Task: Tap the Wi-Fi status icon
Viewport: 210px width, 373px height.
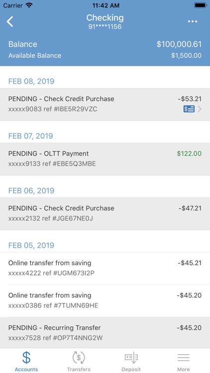Action: [29, 5]
